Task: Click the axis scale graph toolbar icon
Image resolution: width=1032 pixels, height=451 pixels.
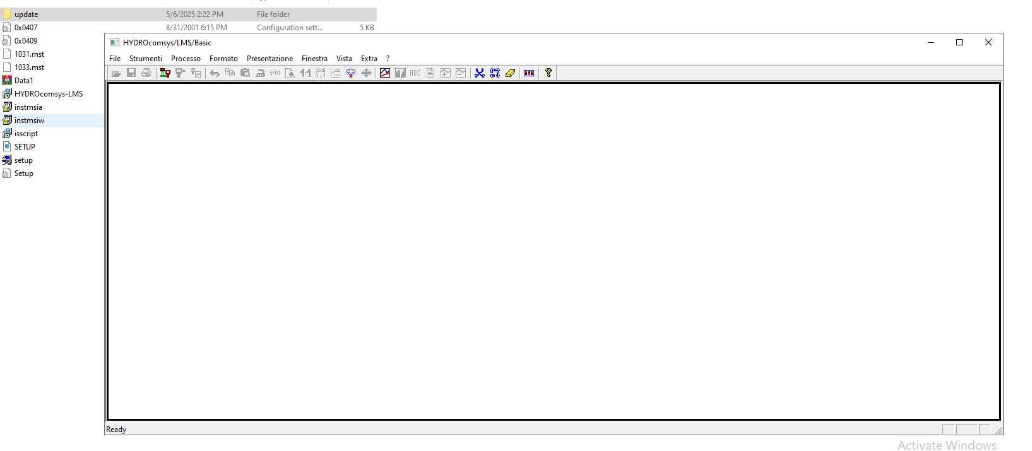Action: click(336, 73)
